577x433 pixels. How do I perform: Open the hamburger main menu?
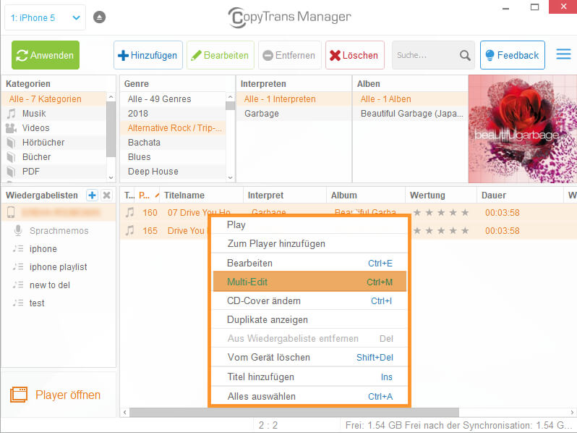[563, 54]
